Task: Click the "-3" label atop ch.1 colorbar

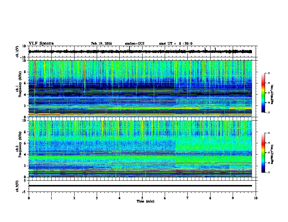Action: coord(268,73)
